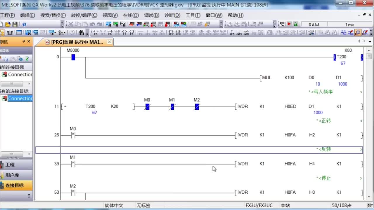Select the M1 contact on step 39
Image resolution: width=374 pixels, height=210 pixels.
coord(73,164)
